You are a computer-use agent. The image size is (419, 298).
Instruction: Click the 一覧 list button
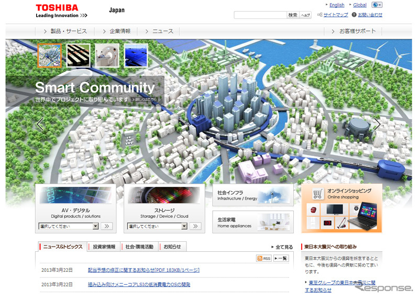pyautogui.click(x=281, y=258)
